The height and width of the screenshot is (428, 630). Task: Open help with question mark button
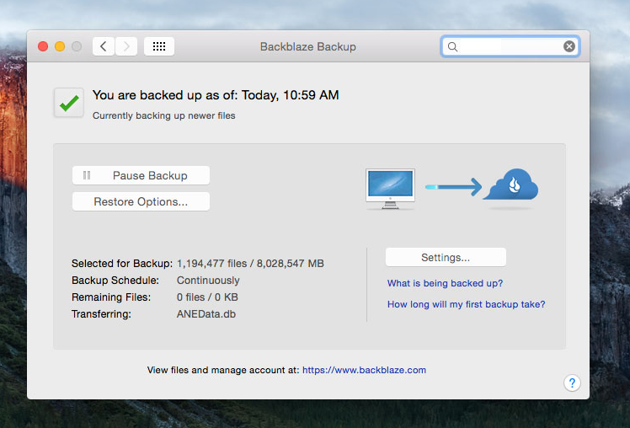572,383
